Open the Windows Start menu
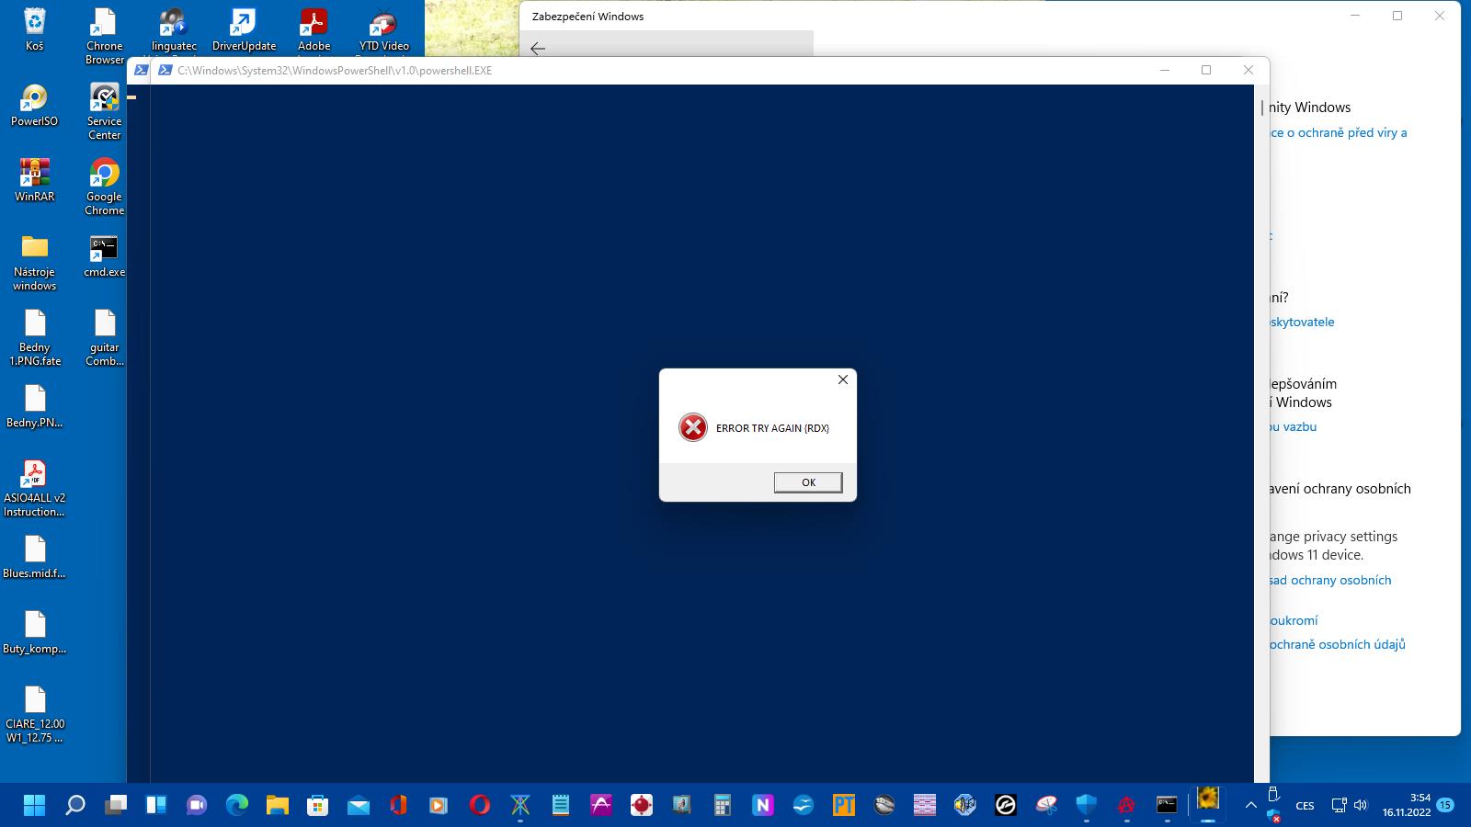The image size is (1471, 827). click(x=34, y=806)
